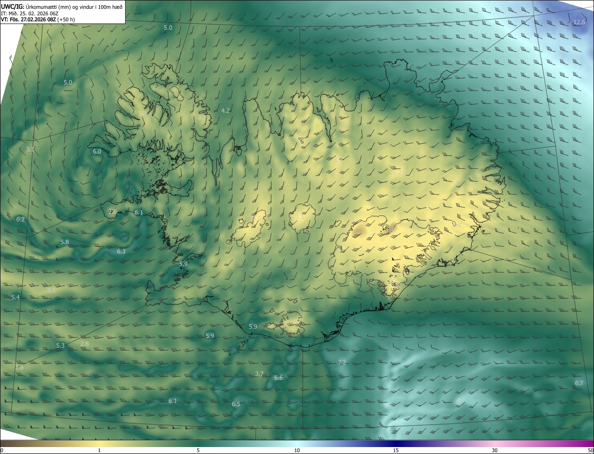Click the 5.4 value label
Image resolution: width=594 pixels, height=454 pixels.
pos(16,297)
